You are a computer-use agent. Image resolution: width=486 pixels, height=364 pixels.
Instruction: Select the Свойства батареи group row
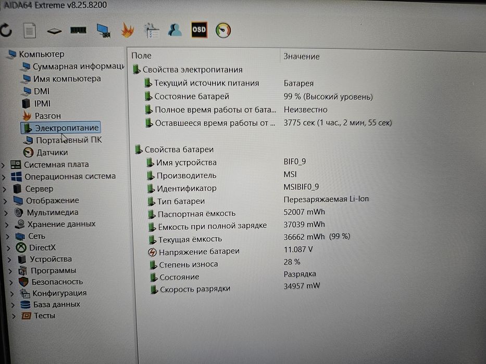pos(179,150)
